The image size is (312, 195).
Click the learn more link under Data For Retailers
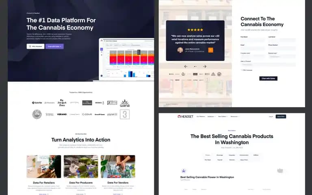[x=43, y=194]
